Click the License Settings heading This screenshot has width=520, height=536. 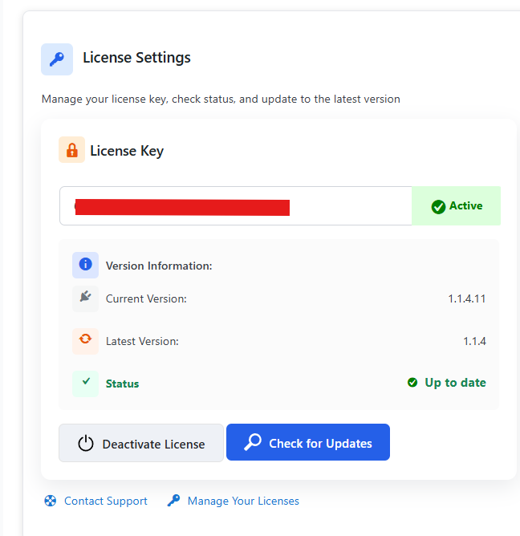[x=136, y=58]
